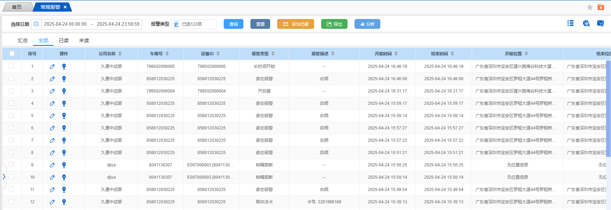Click the calendar icon beside date range
The height and width of the screenshot is (210, 611).
(x=36, y=24)
